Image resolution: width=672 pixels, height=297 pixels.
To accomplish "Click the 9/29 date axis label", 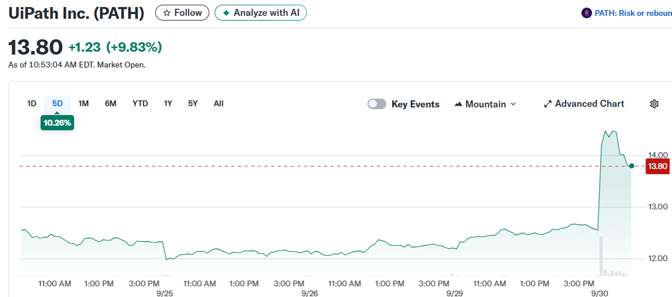I will tap(454, 293).
